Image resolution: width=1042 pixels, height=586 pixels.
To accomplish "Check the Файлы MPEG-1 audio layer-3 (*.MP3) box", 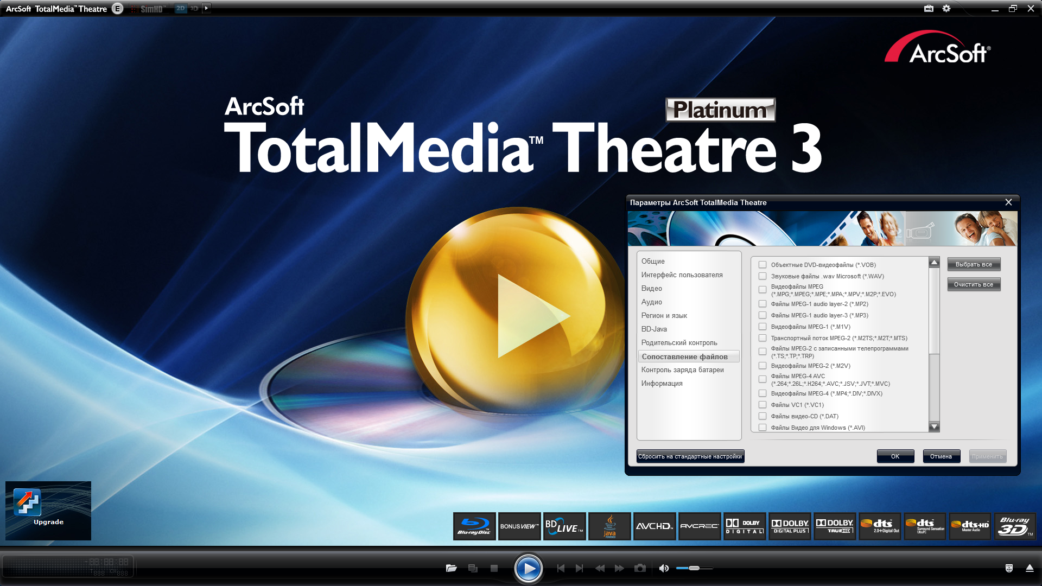I will 763,315.
